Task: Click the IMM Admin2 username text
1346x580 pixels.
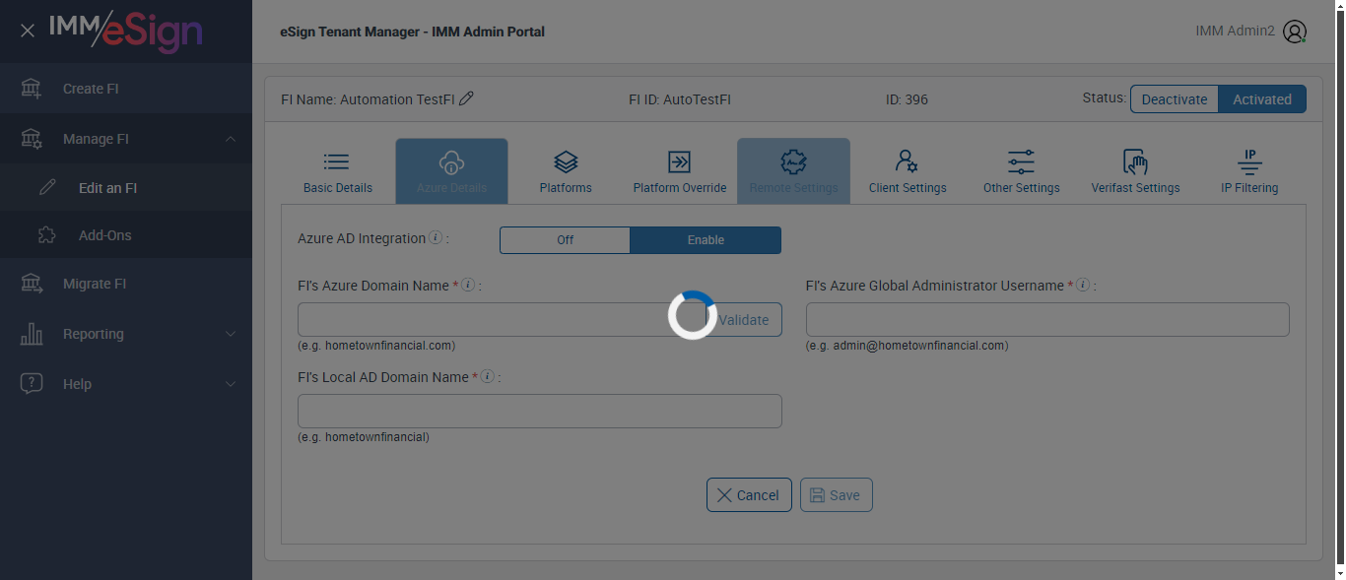Action: pos(1235,31)
